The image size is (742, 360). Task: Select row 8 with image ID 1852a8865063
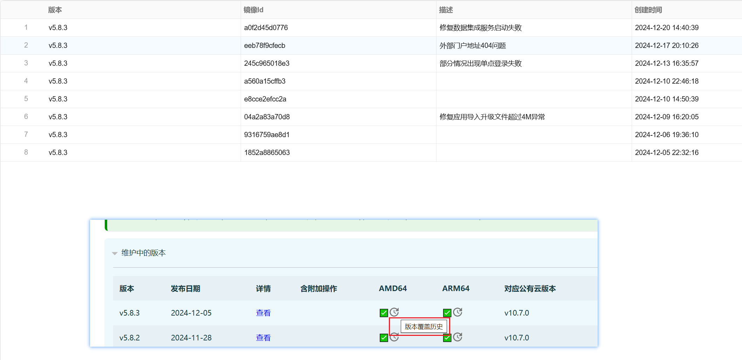267,153
